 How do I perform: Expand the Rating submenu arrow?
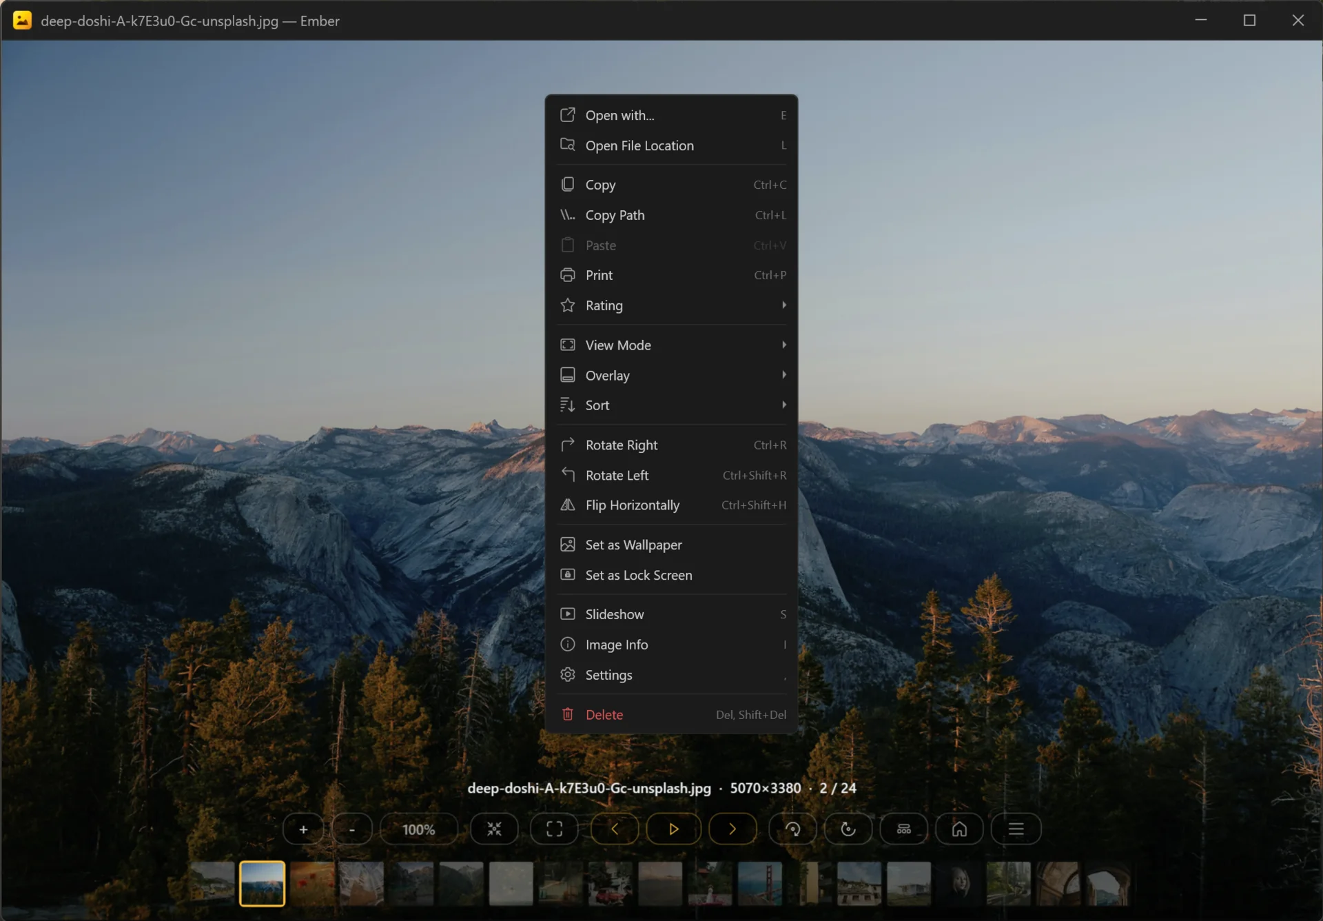point(784,305)
